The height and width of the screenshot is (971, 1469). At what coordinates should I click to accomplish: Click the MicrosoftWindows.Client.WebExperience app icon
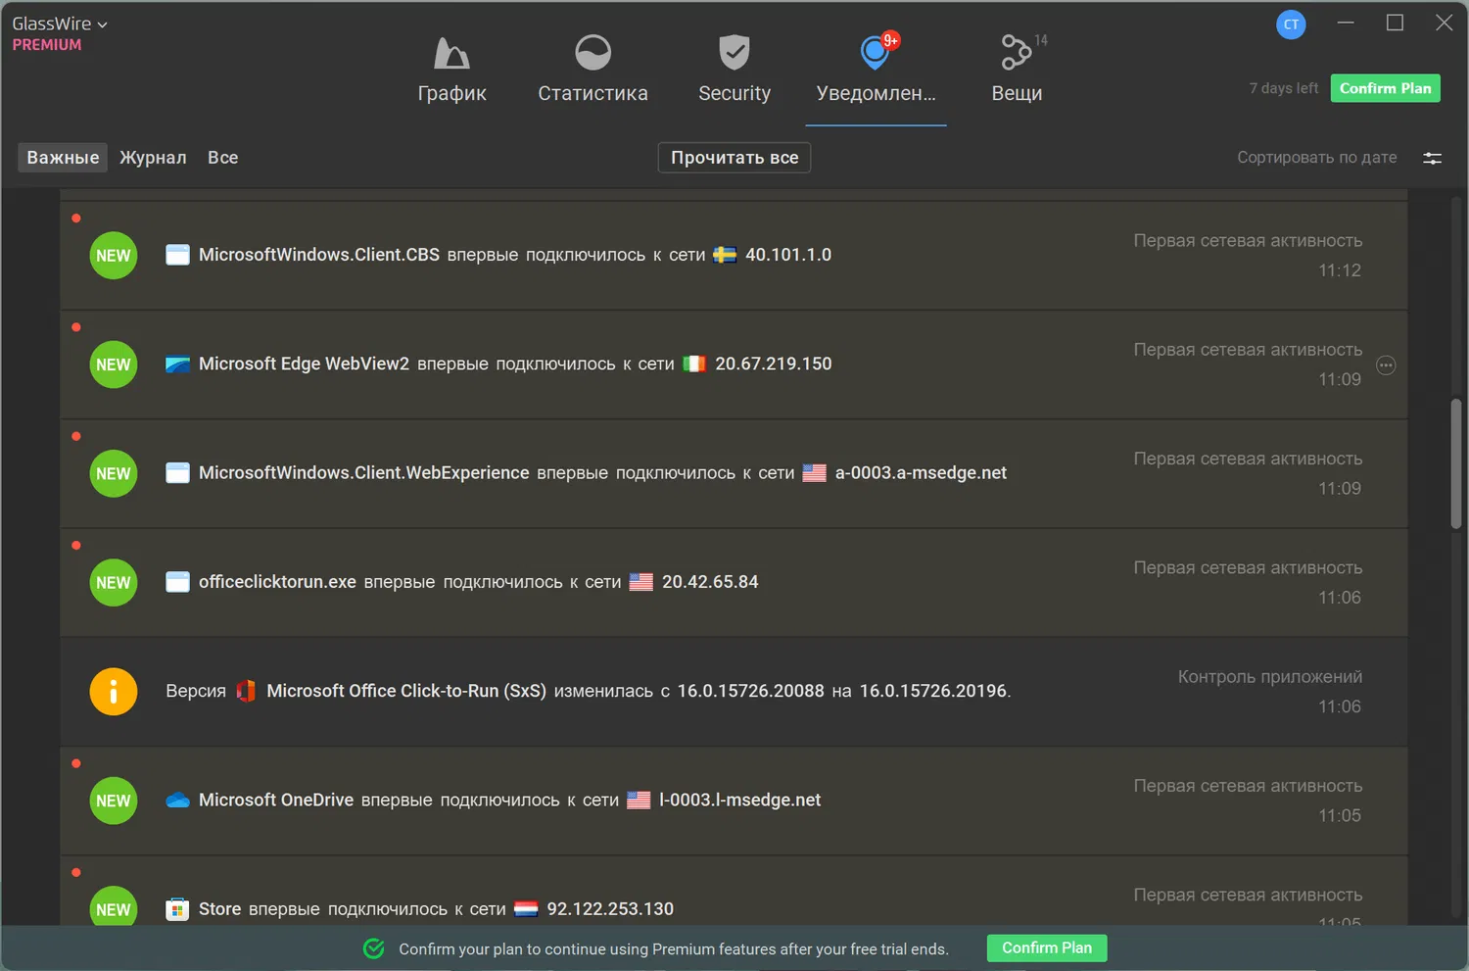click(x=177, y=473)
